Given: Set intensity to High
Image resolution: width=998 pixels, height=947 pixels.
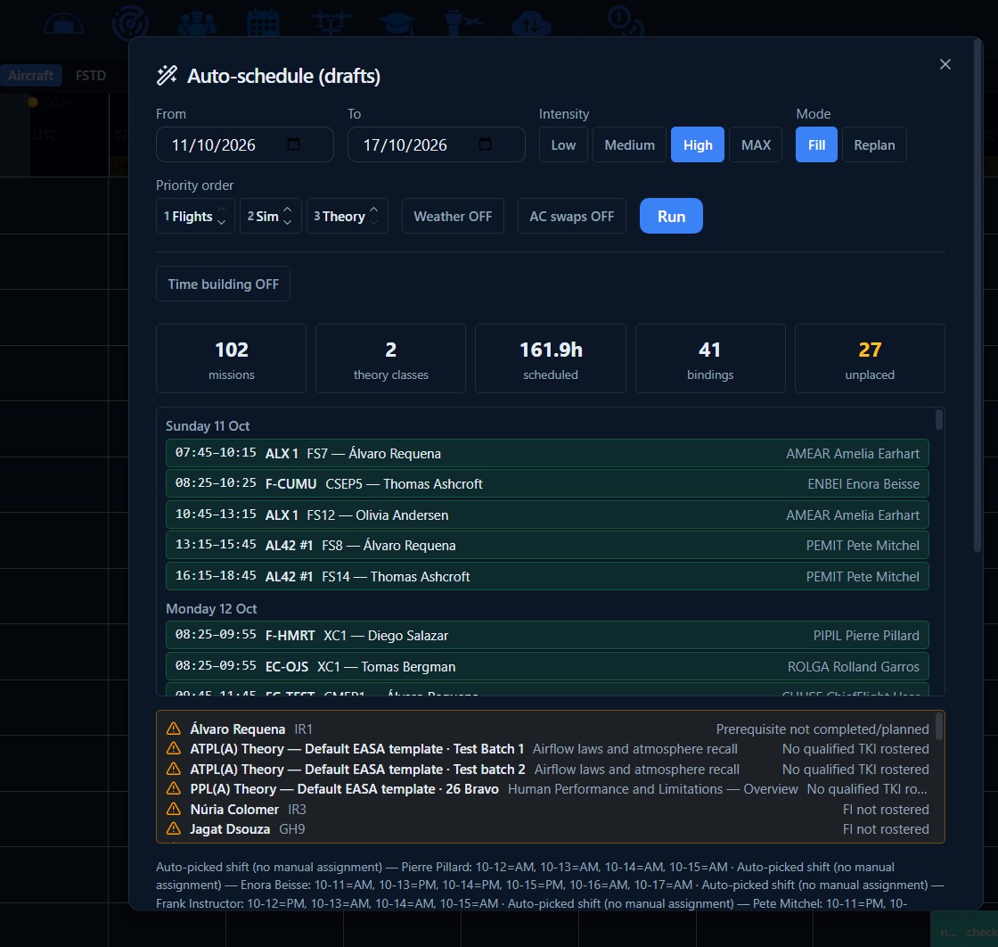Looking at the screenshot, I should coord(698,144).
